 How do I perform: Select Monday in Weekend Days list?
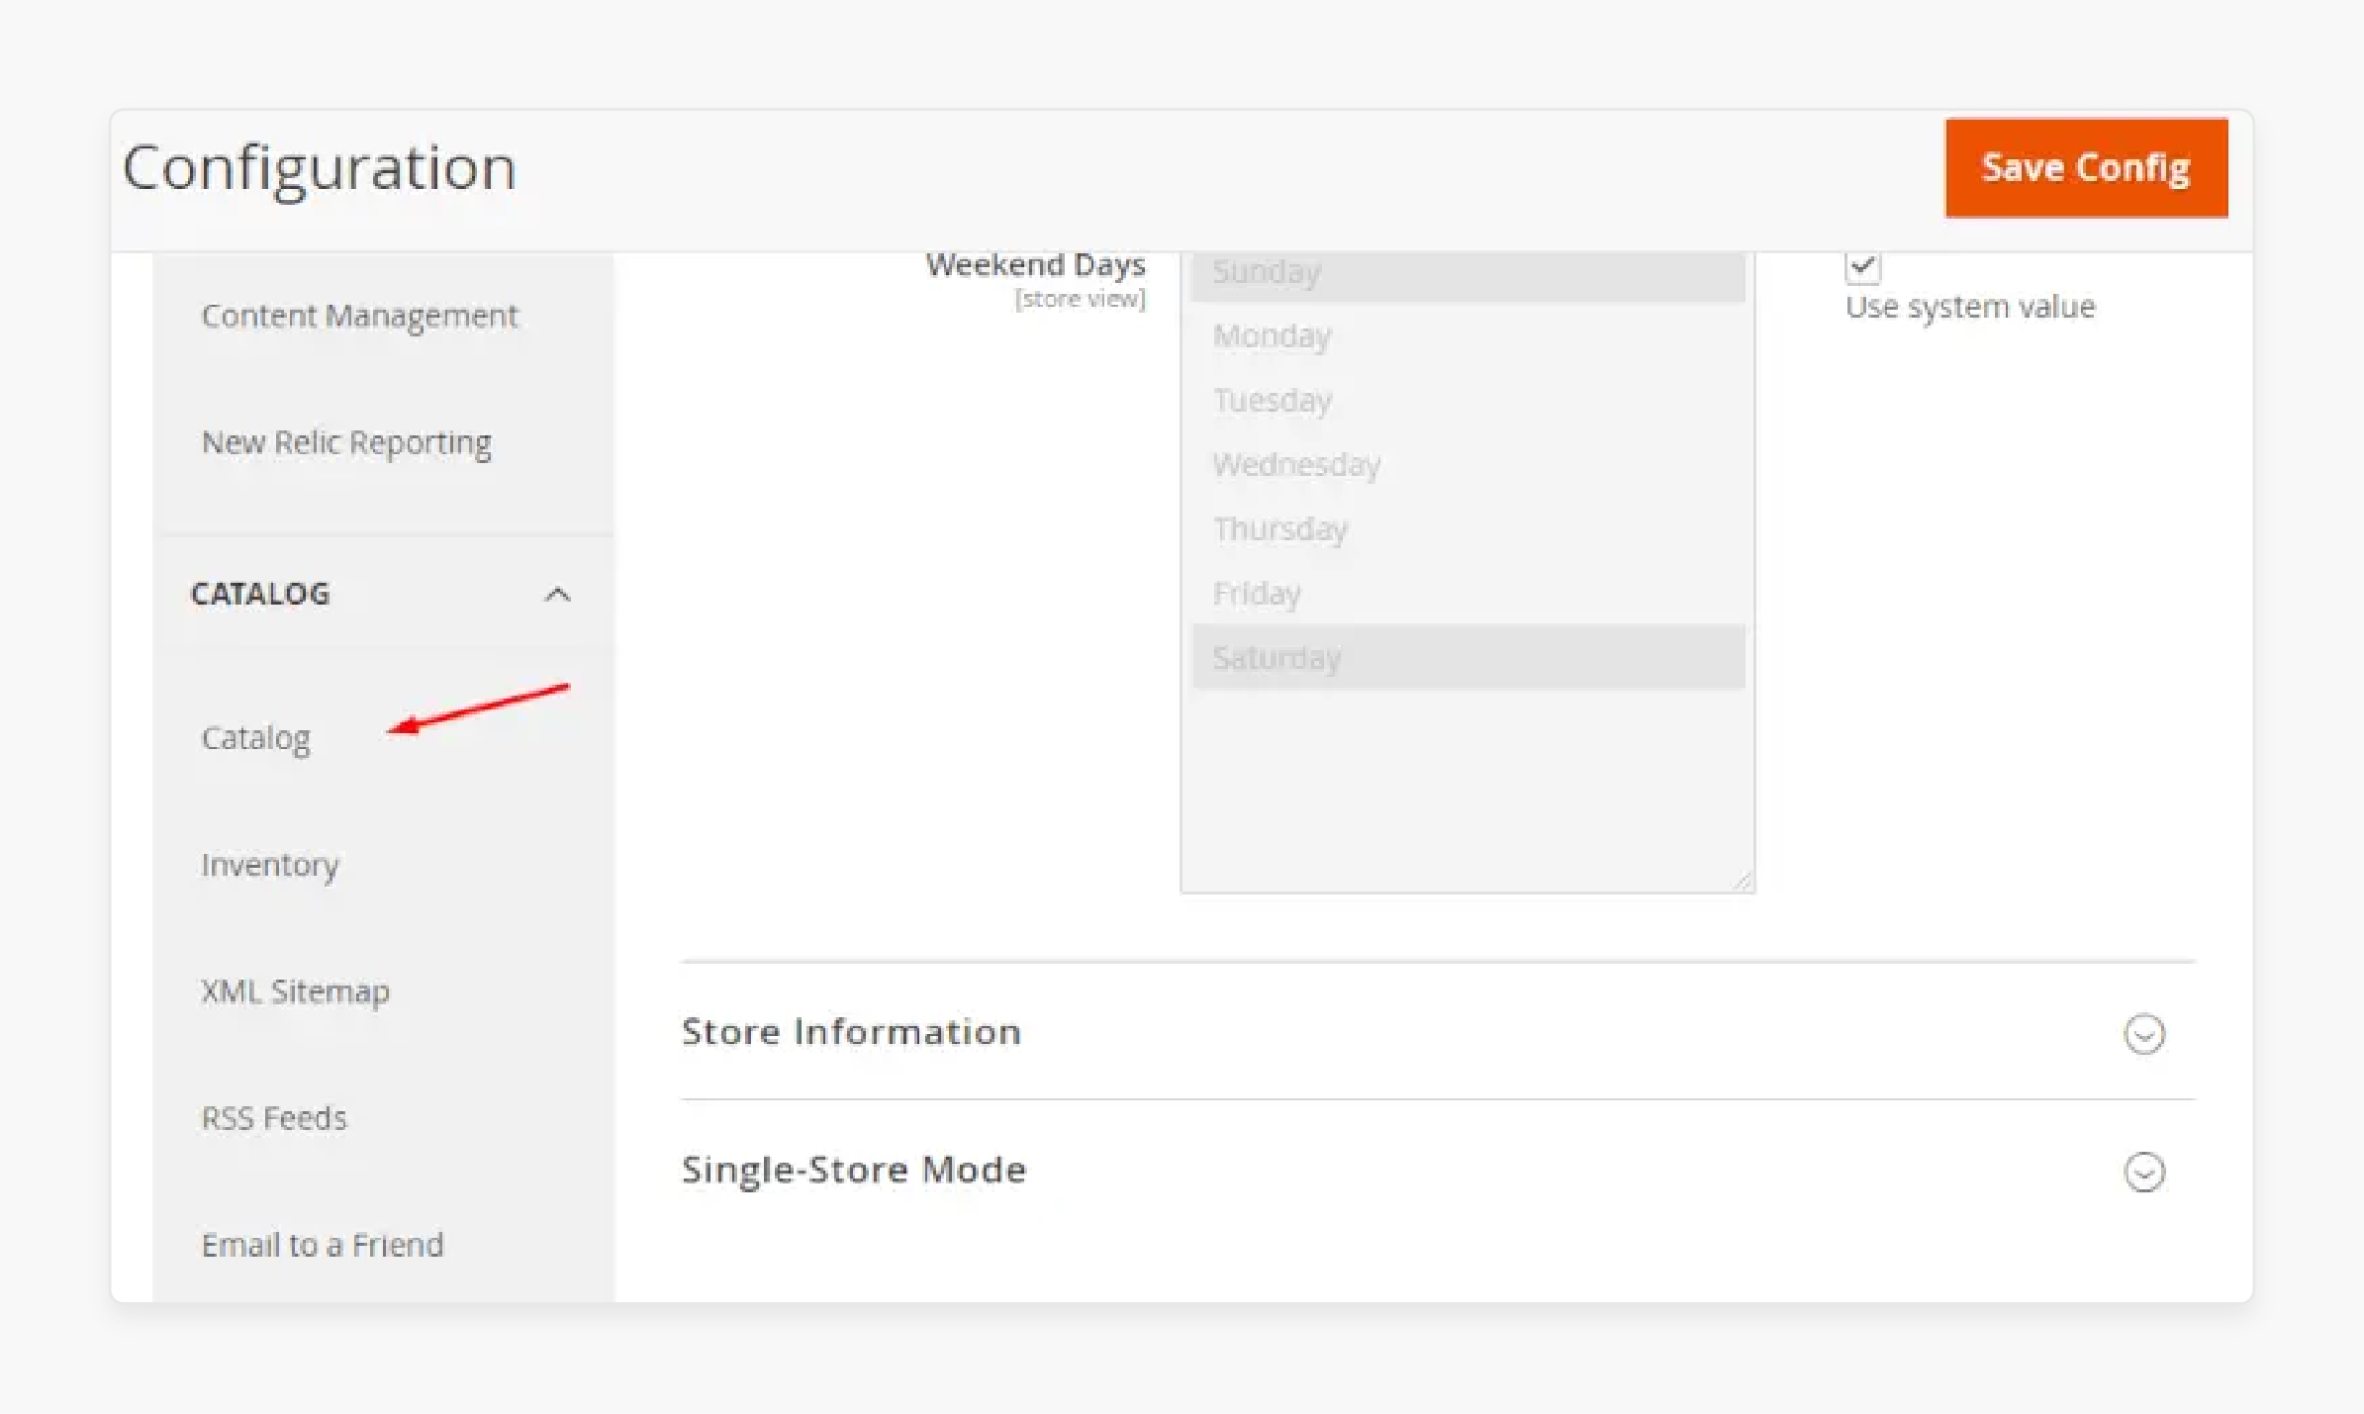(1468, 335)
